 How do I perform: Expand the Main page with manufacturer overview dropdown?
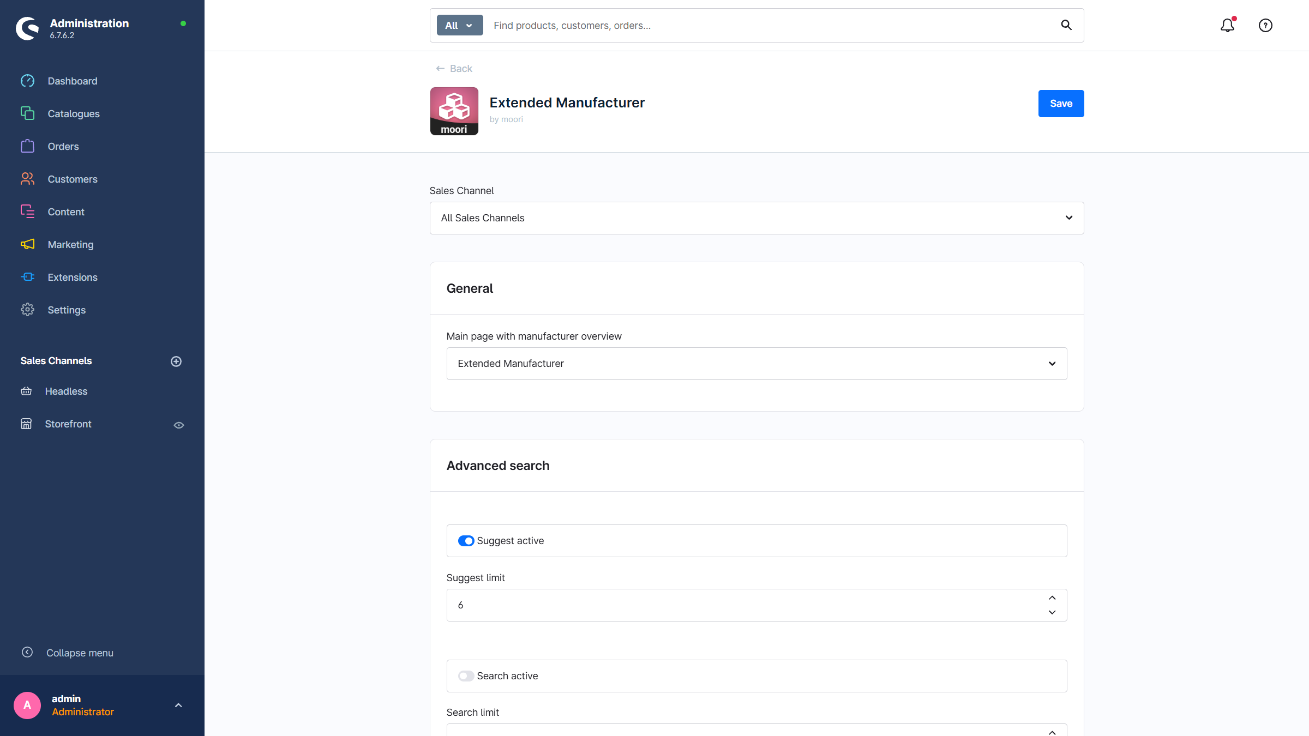point(756,364)
